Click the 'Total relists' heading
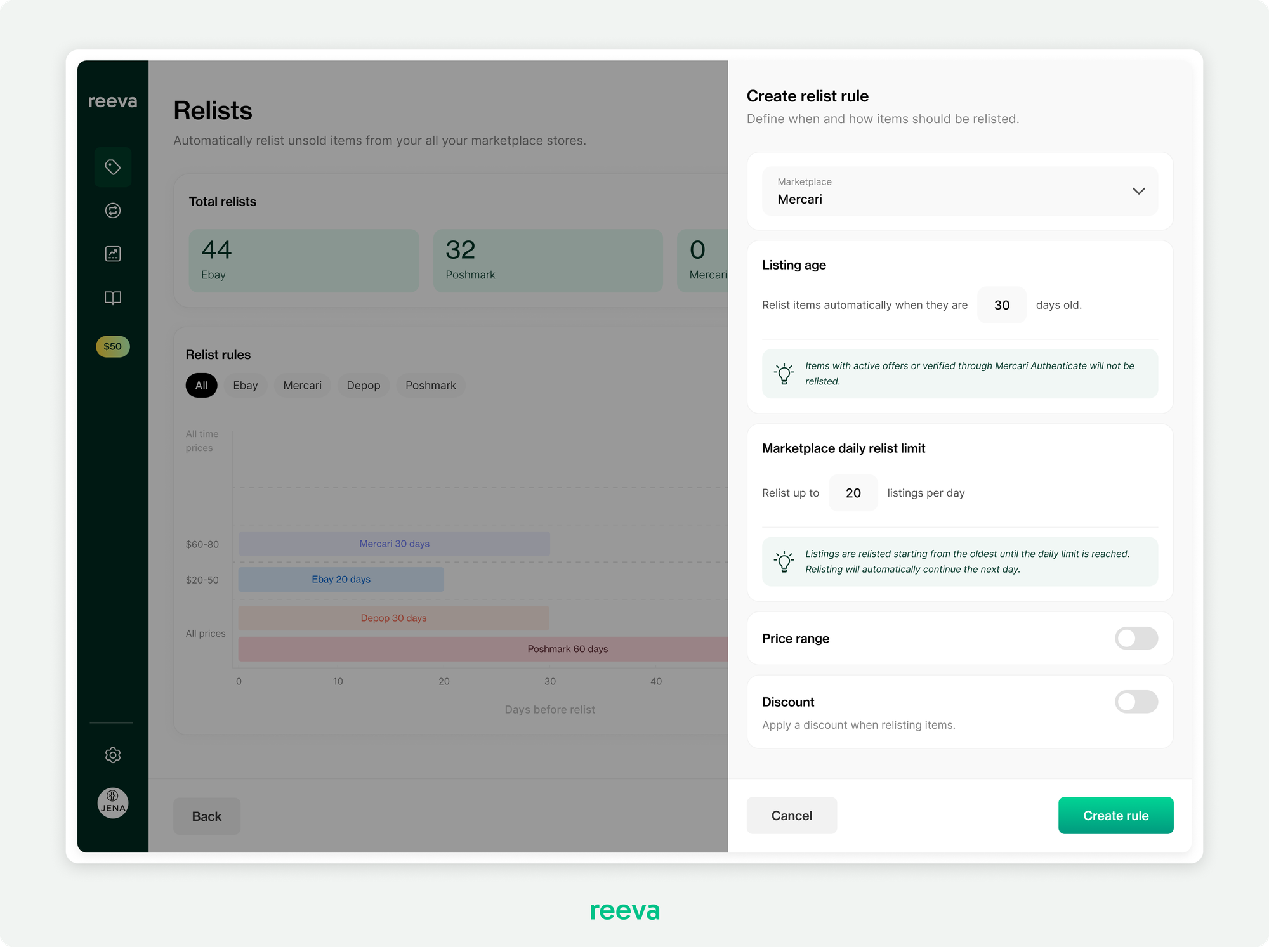This screenshot has height=947, width=1269. (x=223, y=201)
